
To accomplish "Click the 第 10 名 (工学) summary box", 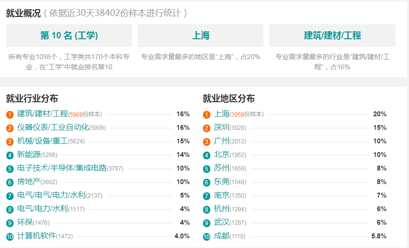I will (69, 35).
